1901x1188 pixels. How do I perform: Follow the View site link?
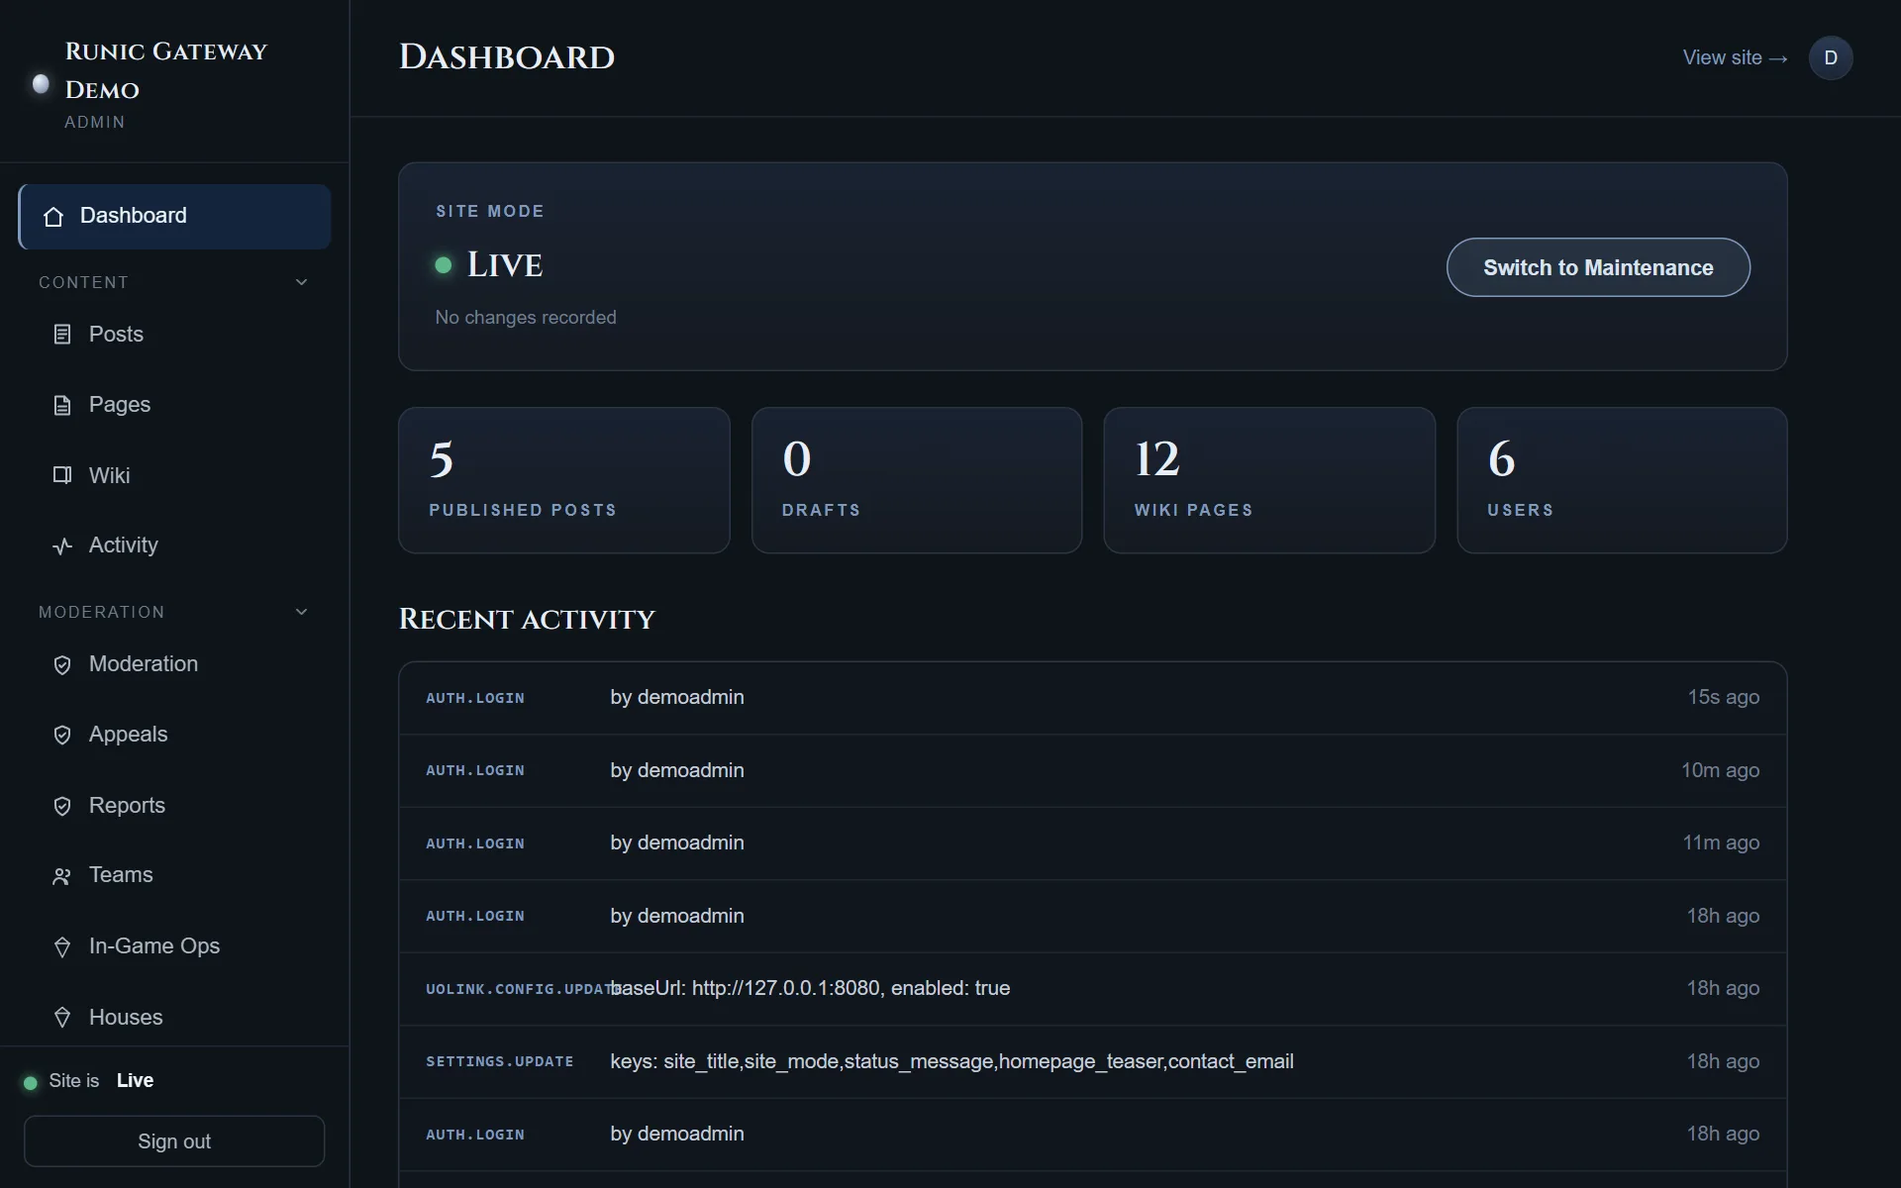click(x=1735, y=57)
